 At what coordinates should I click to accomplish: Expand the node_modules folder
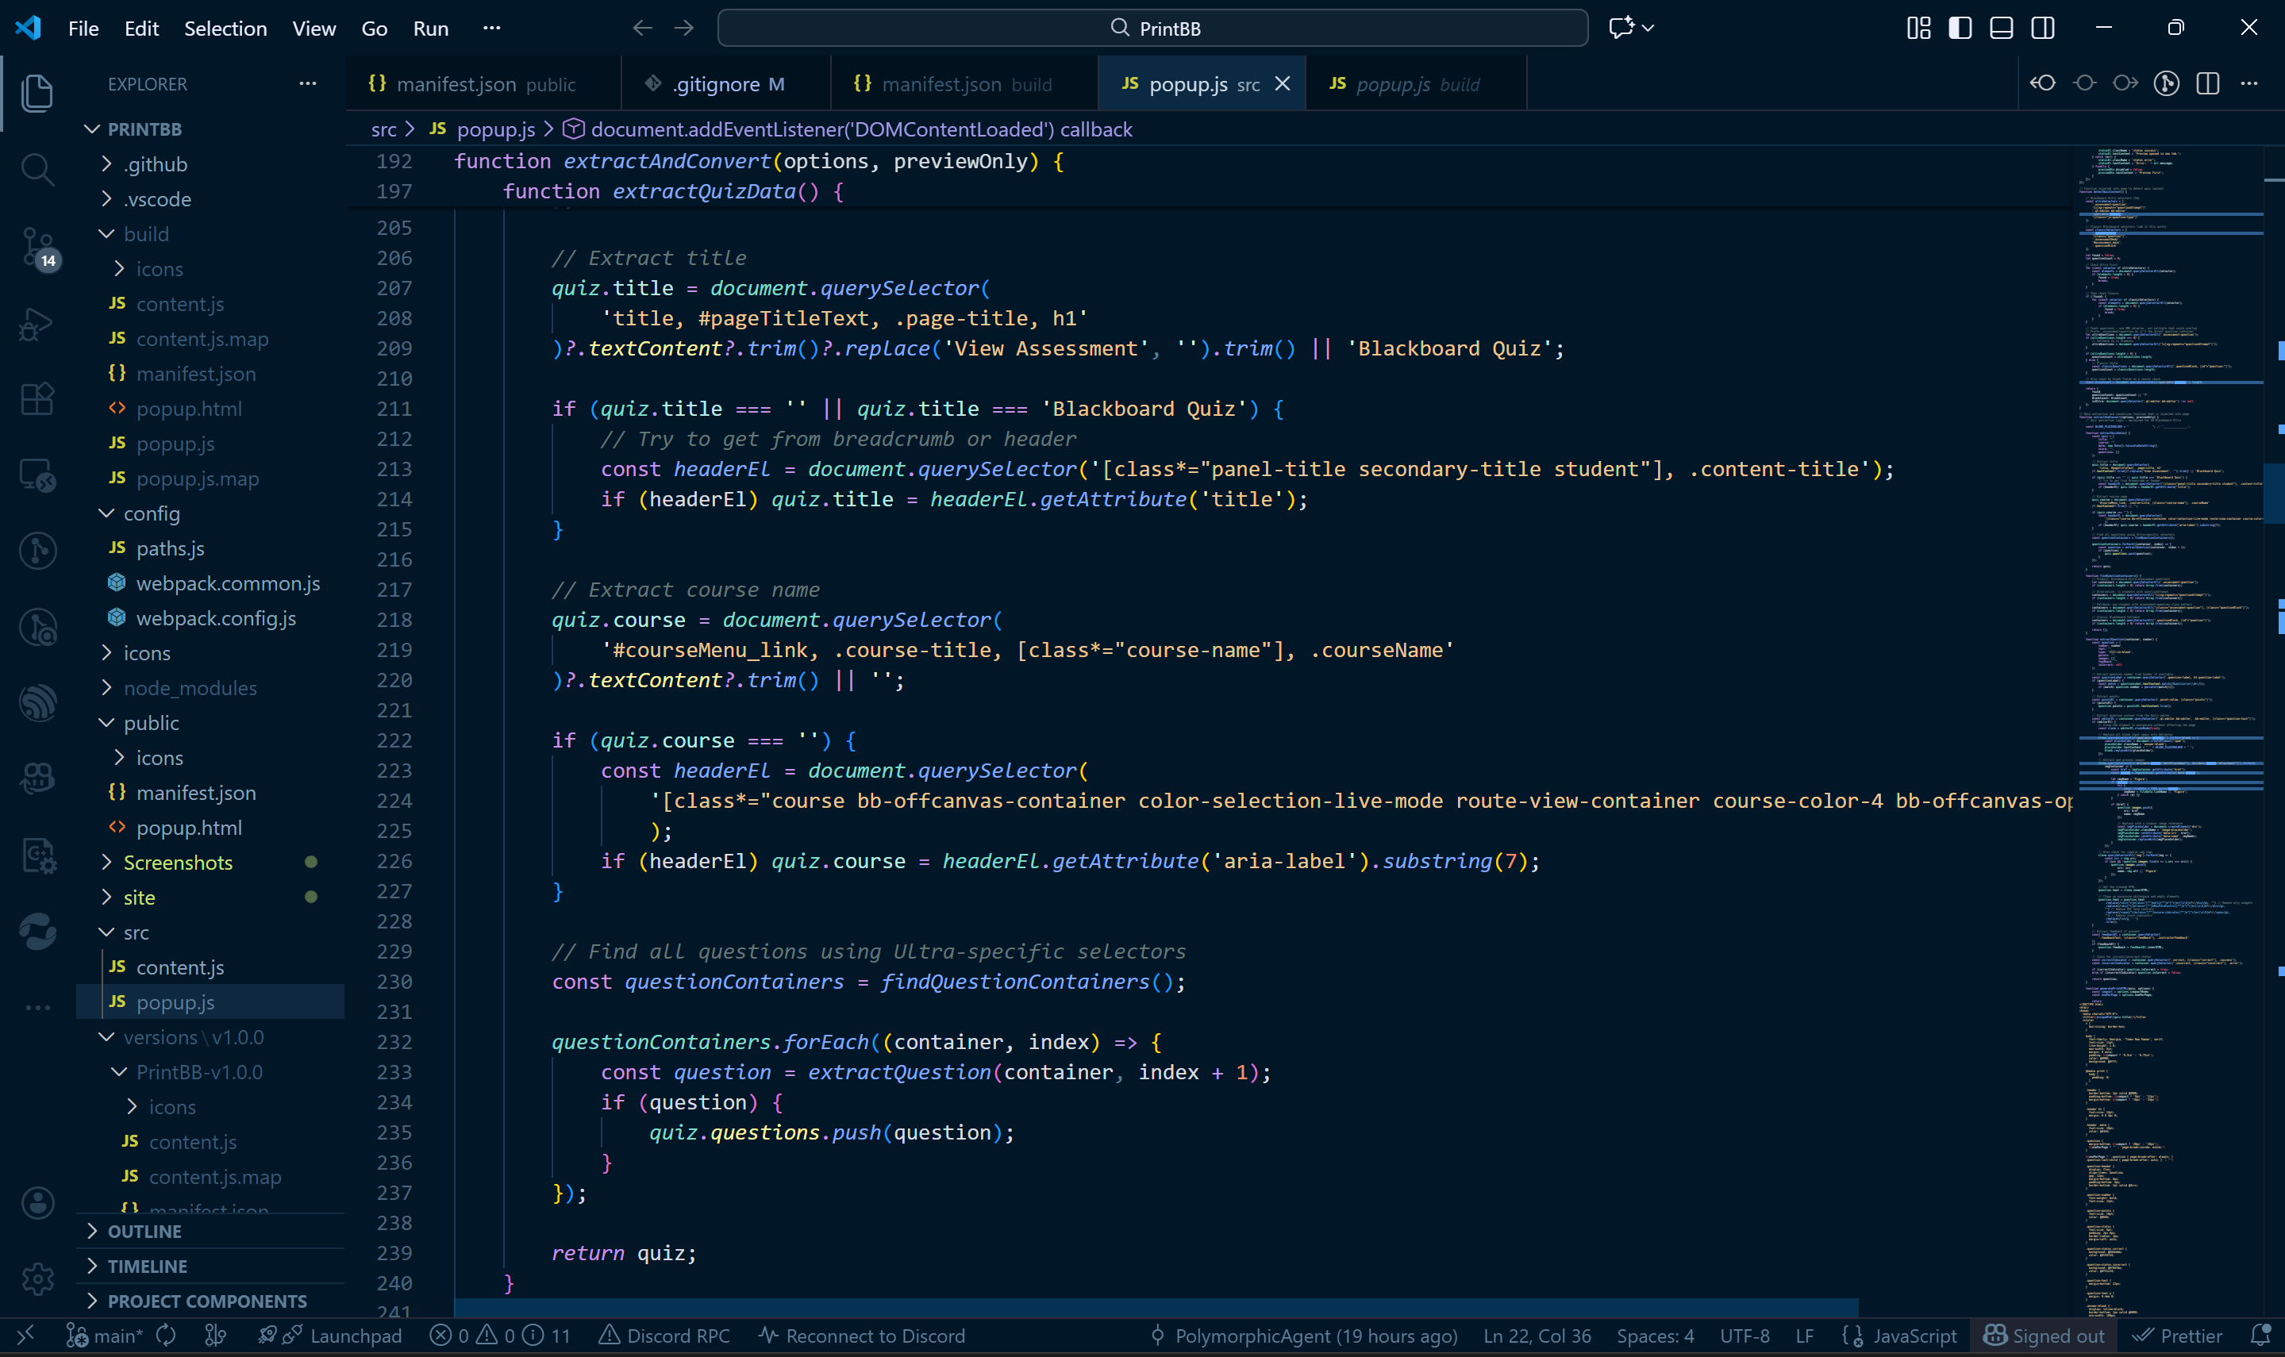[190, 688]
